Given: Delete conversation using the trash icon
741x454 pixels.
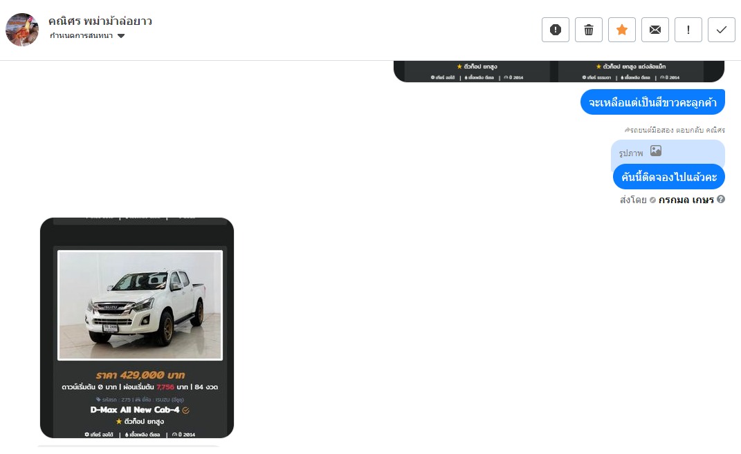Looking at the screenshot, I should 588,30.
